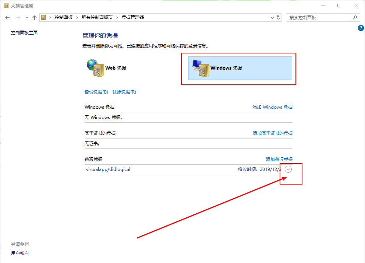Open the address bar history dropdown arrow
The width and height of the screenshot is (365, 263).
coord(272,17)
